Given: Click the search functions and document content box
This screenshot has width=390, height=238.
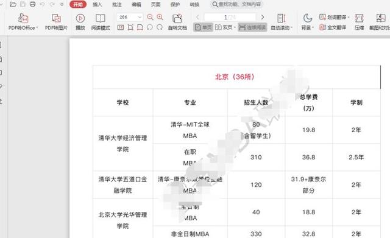Looking at the screenshot, I should pyautogui.click(x=236, y=4).
